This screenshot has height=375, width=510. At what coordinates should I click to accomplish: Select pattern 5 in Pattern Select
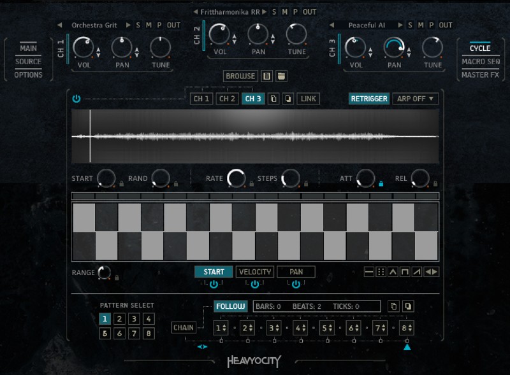tap(104, 332)
